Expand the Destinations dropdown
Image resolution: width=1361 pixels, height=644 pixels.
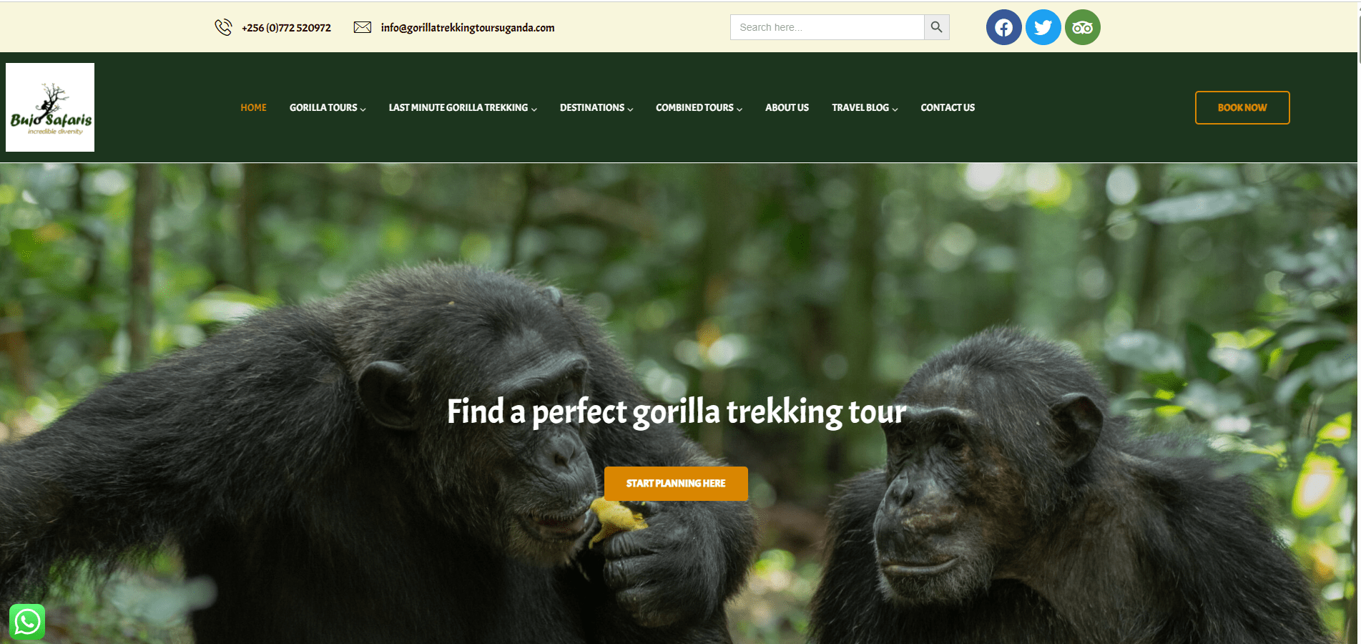[x=596, y=107]
